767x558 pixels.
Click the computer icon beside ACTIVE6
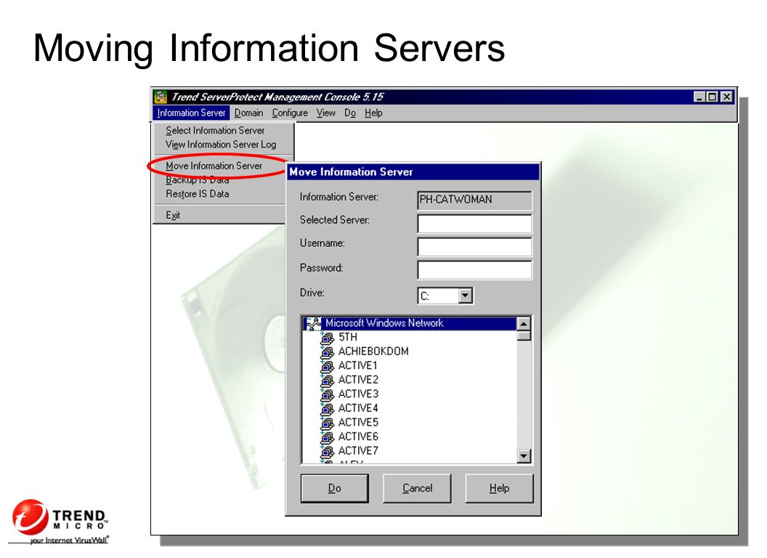[x=327, y=437]
